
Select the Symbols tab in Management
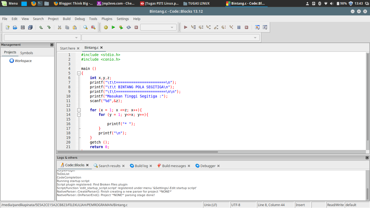coord(27,53)
